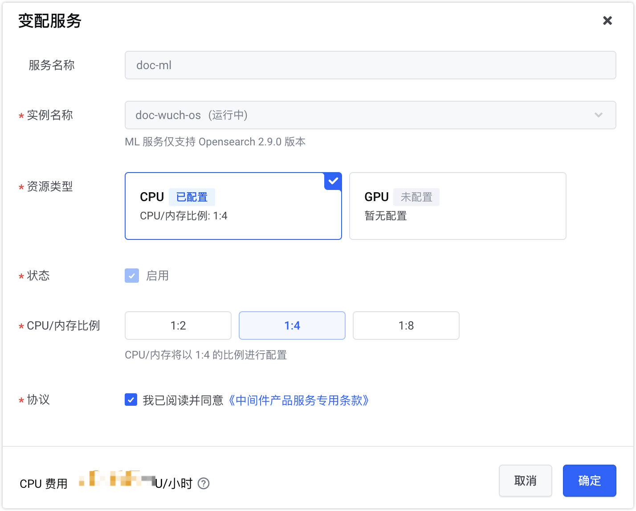Click the 已配置 tag on the CPU card
The image size is (636, 511).
(x=192, y=197)
